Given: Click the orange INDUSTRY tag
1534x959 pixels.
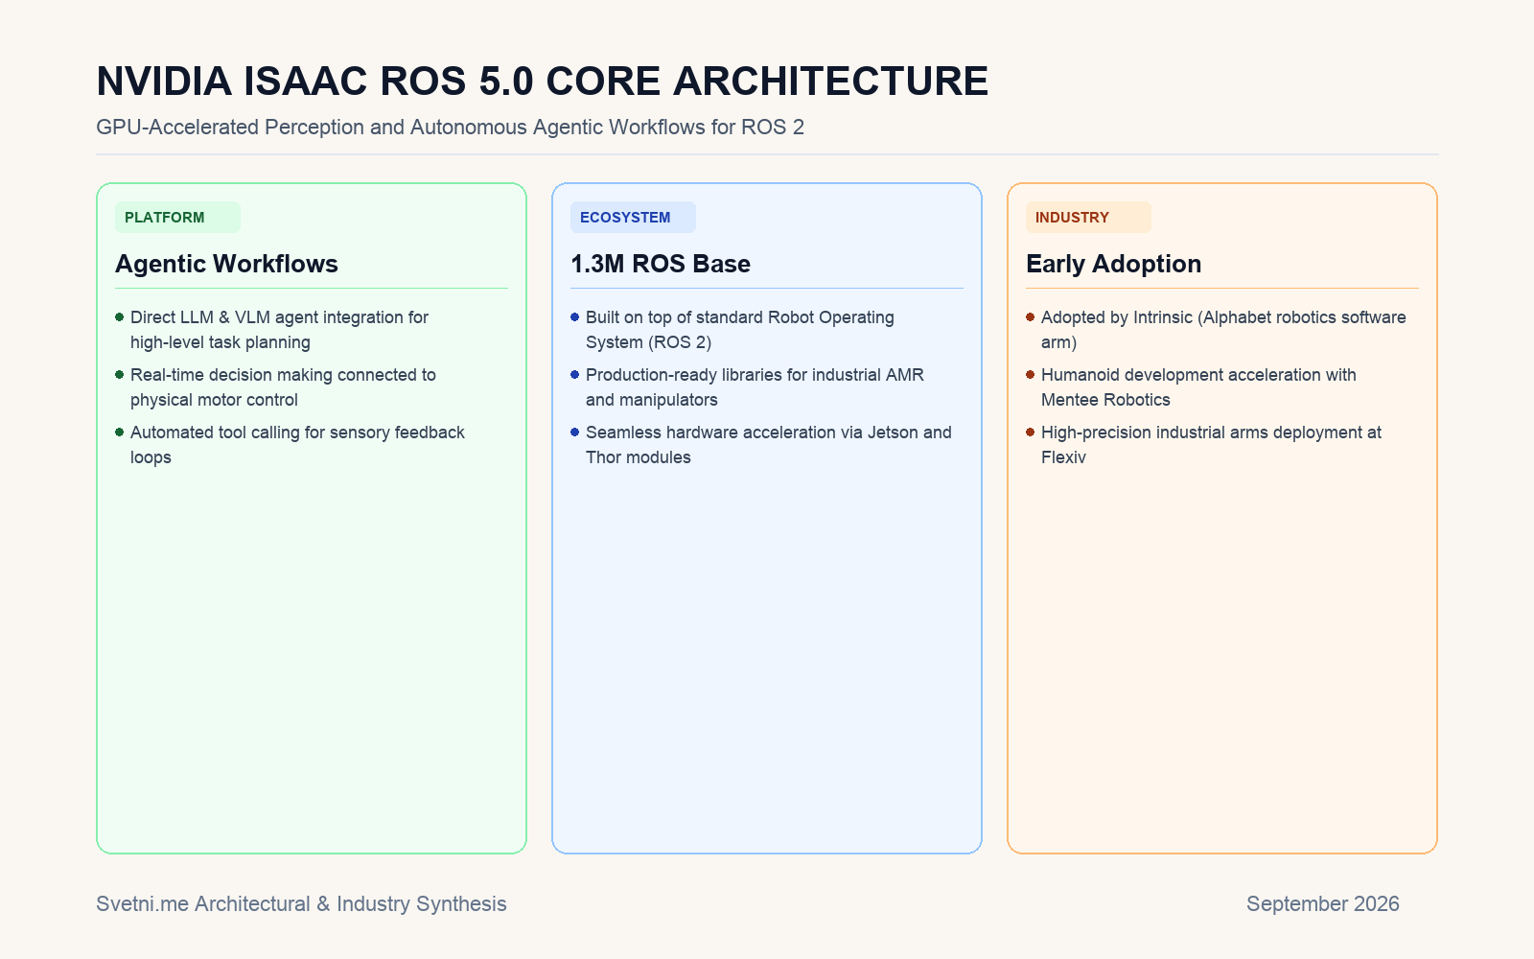Looking at the screenshot, I should (x=1088, y=218).
